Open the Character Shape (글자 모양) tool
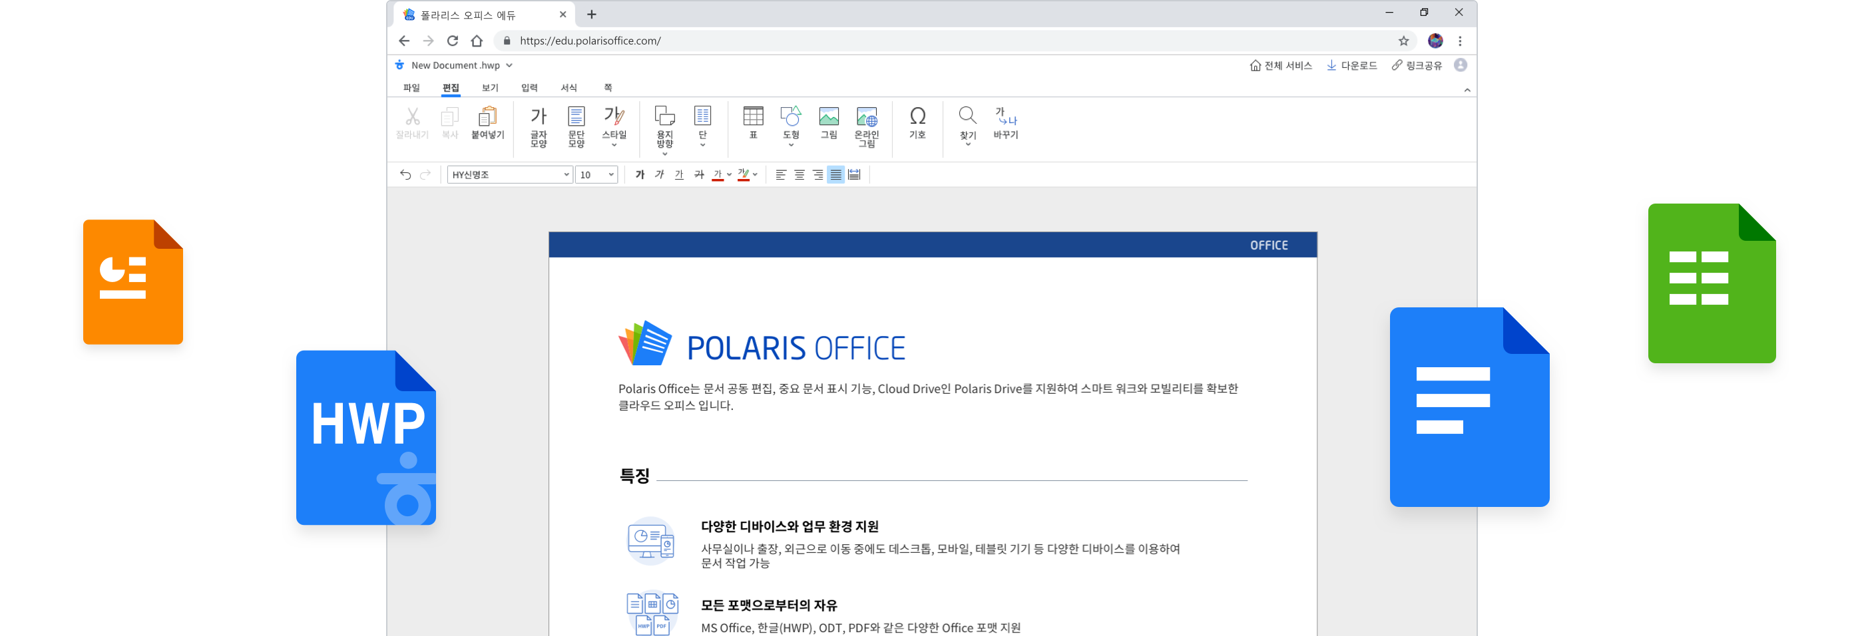Screen dimensions: 1864x636 coord(539,126)
